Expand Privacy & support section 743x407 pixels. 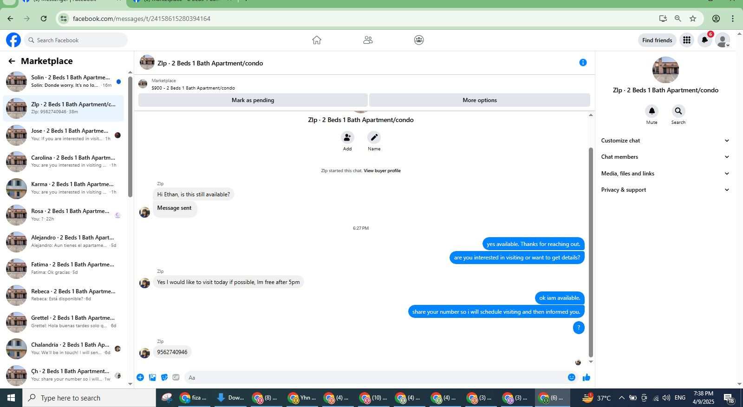665,190
